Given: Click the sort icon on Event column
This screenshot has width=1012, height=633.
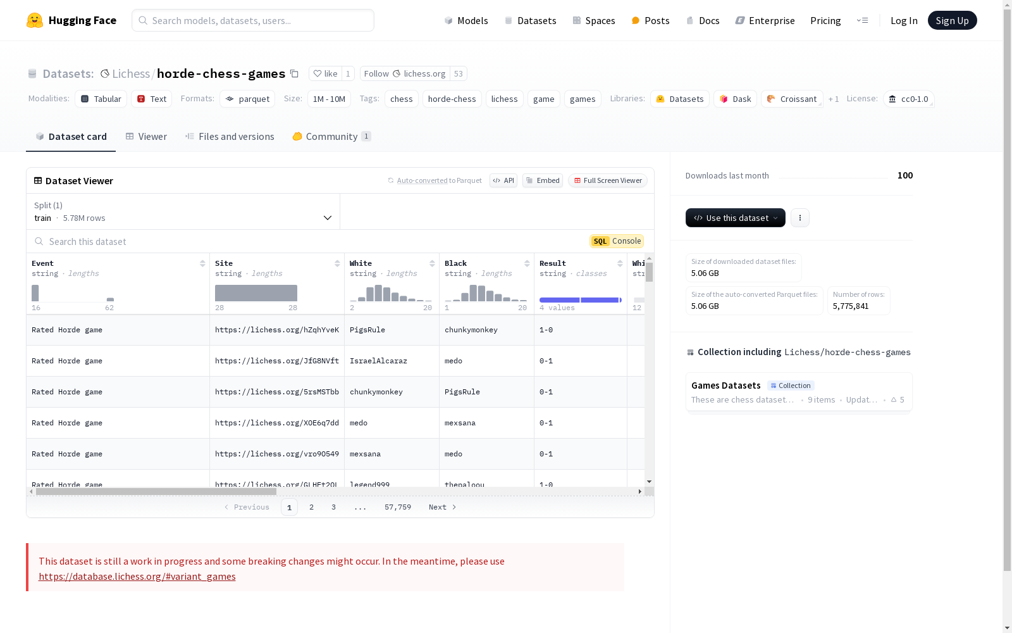Looking at the screenshot, I should point(202,263).
